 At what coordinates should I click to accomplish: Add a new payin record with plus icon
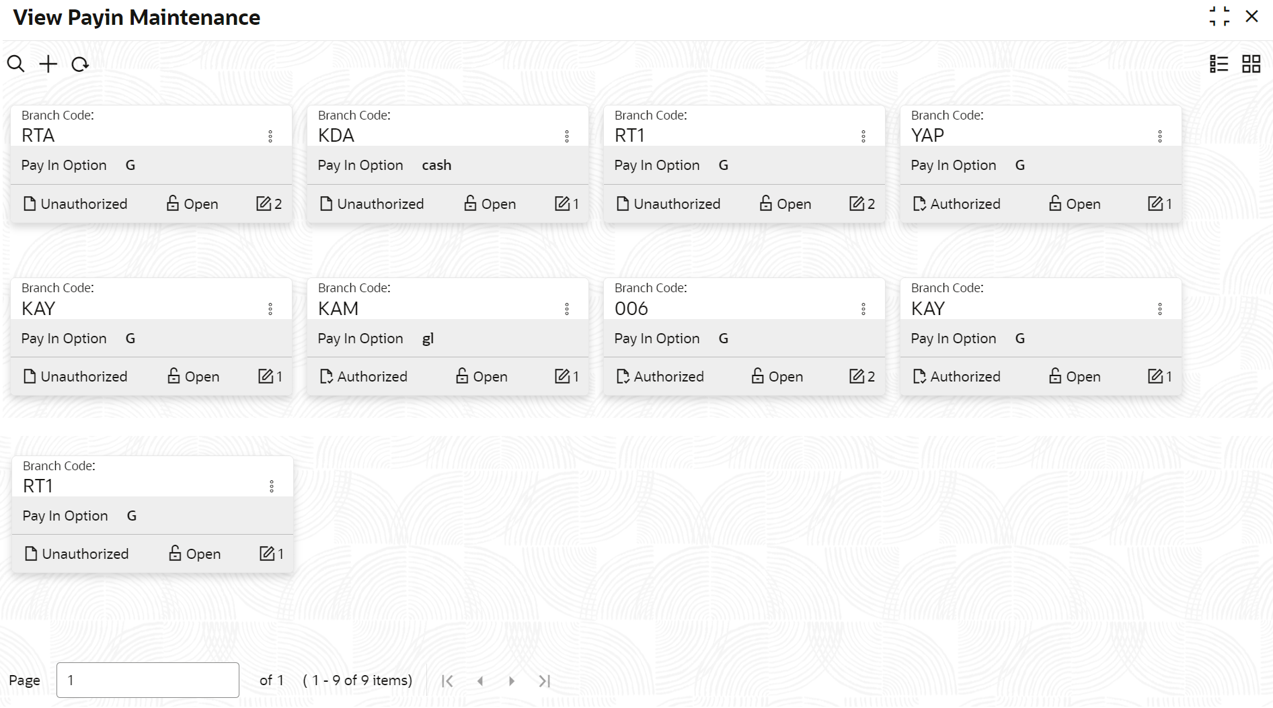(48, 64)
